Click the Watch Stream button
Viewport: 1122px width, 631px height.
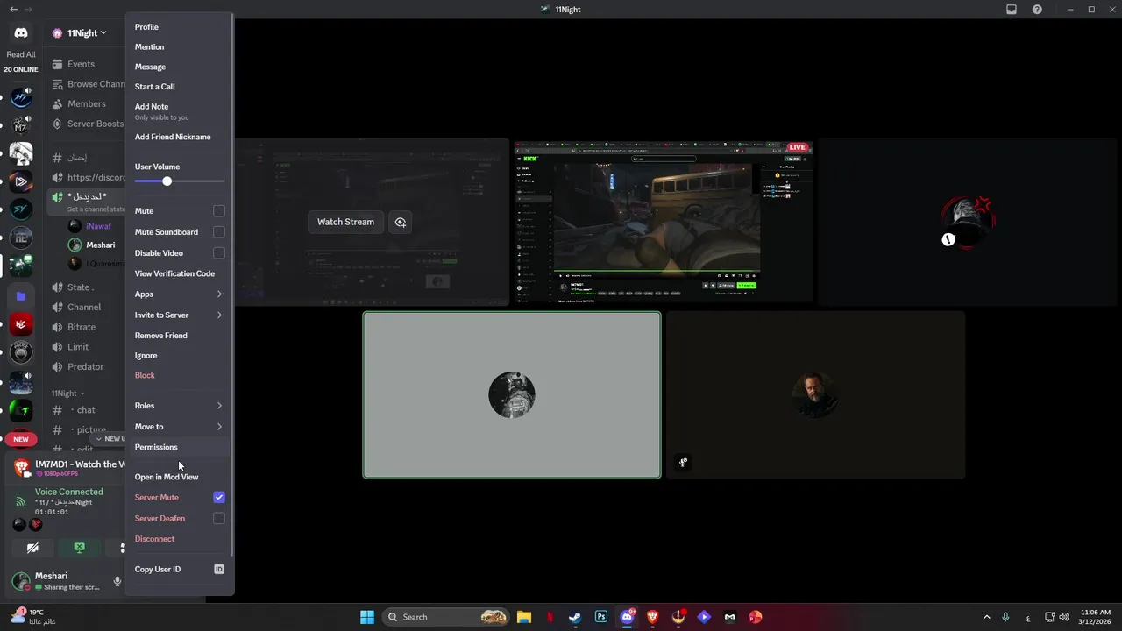(345, 223)
